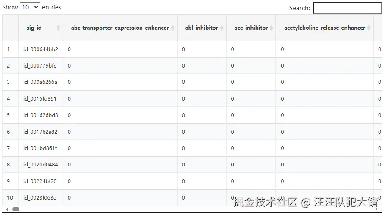Viewport: 385px width, 215px height.
Task: Click row number 9 cell
Action: click(9, 181)
